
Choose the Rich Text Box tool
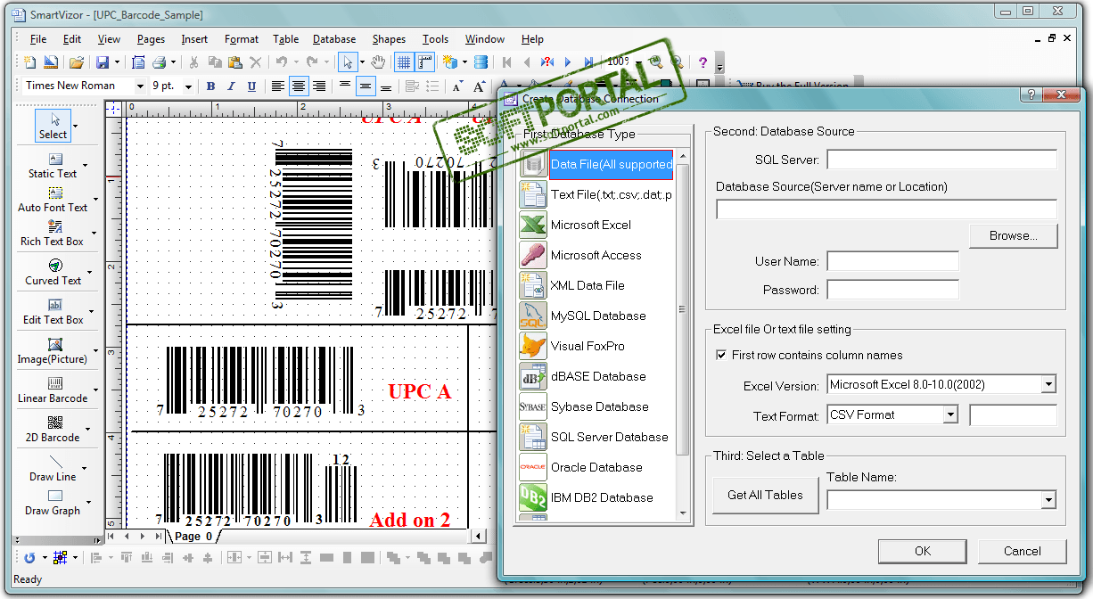(x=53, y=234)
